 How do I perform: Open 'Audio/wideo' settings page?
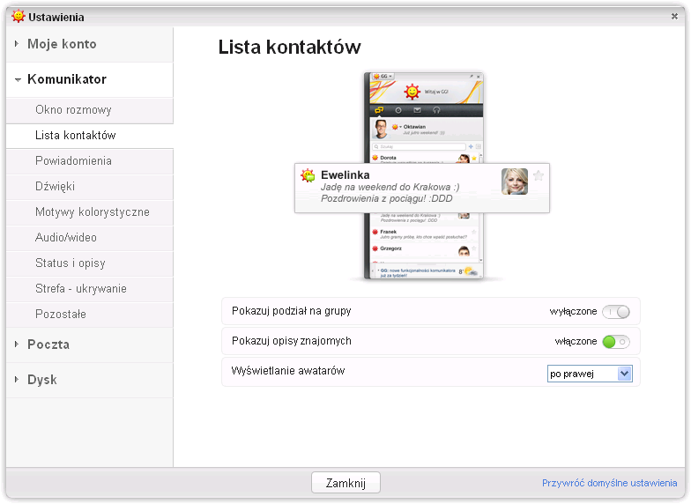90,238
